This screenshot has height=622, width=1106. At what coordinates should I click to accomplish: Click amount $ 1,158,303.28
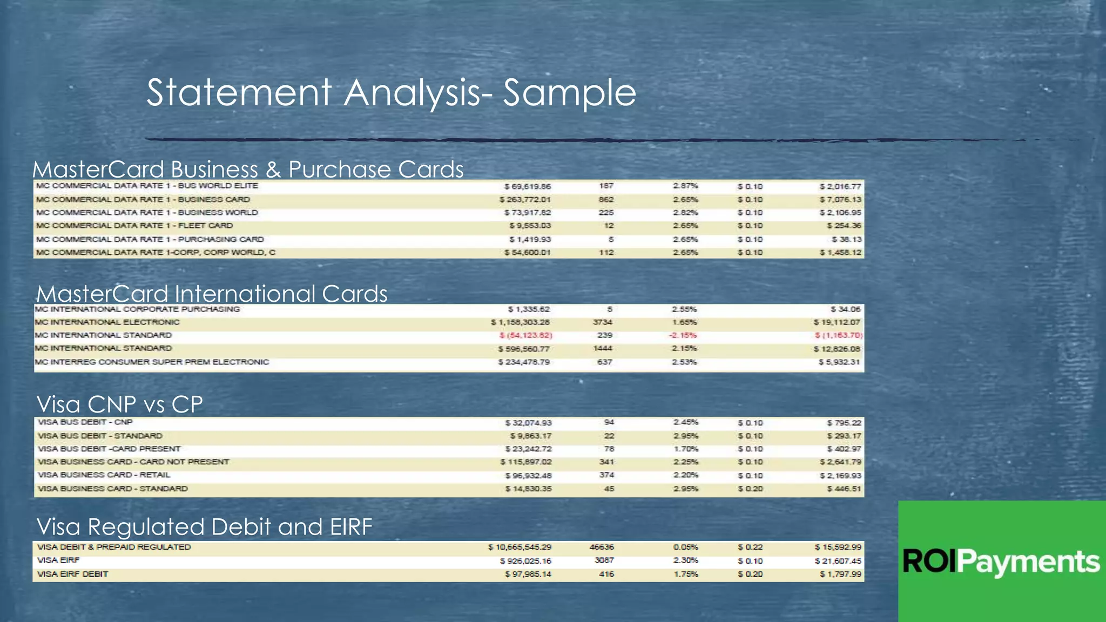point(520,322)
